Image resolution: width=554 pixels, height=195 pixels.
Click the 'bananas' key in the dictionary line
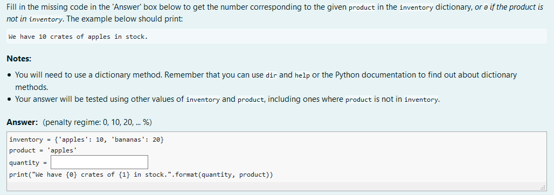tap(127, 140)
